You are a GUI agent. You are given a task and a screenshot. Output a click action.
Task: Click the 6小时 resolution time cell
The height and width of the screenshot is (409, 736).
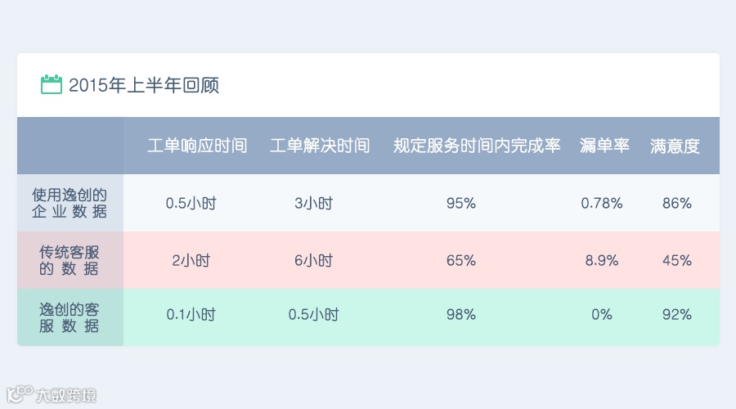point(313,261)
